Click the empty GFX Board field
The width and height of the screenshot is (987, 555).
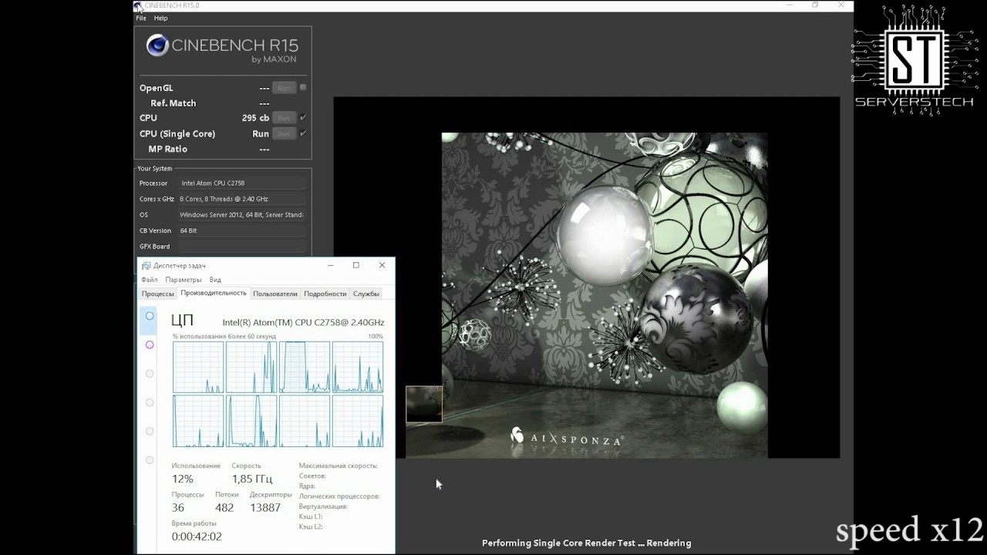[x=242, y=247]
